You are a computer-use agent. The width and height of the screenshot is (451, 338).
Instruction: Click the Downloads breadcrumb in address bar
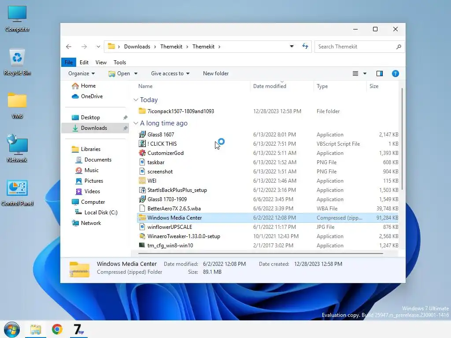[137, 47]
